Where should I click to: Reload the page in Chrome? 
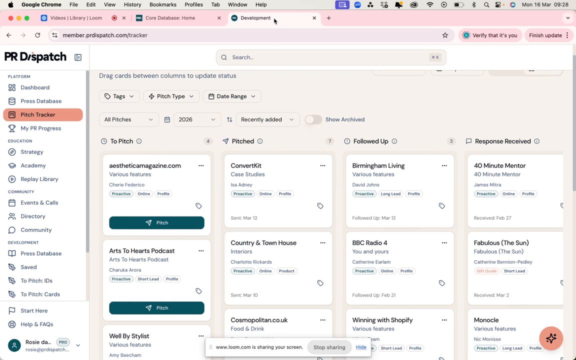[37, 35]
